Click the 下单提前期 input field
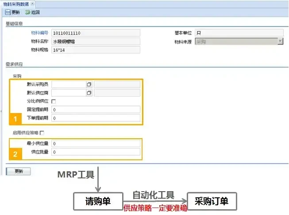289x215 pixels. 96,118
